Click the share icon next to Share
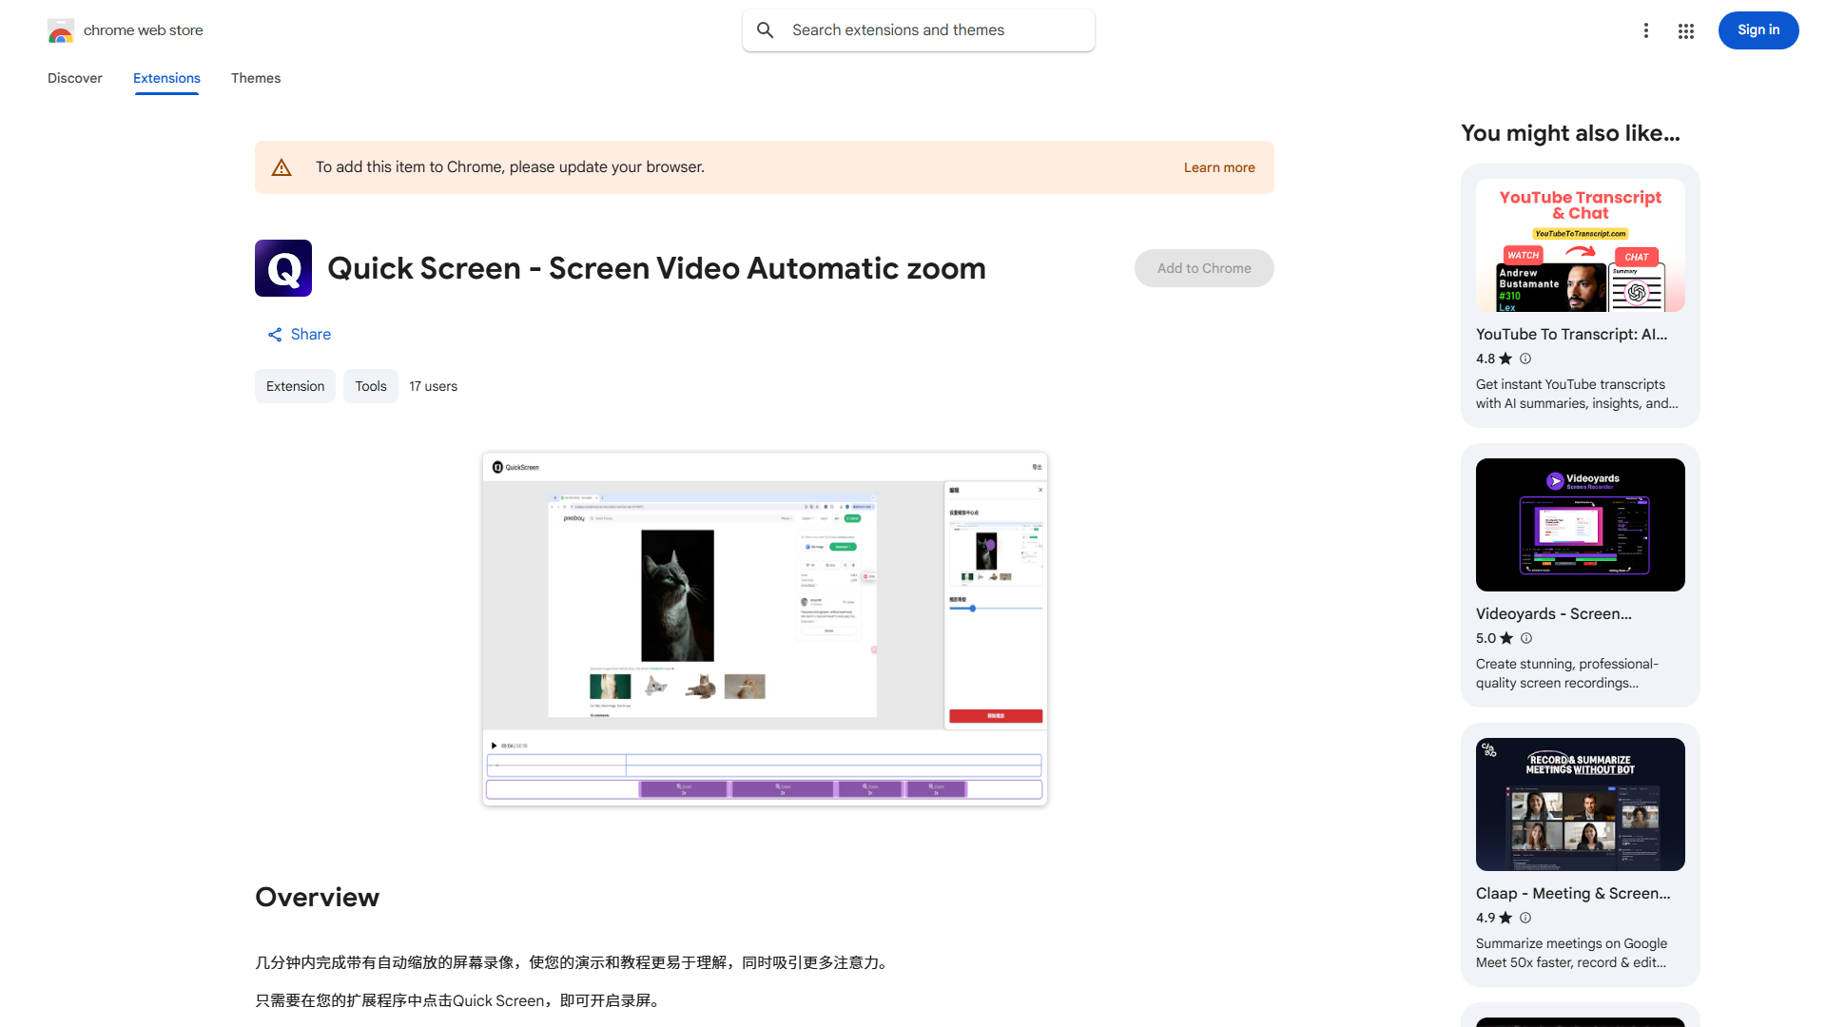Viewport: 1826px width, 1027px height. [274, 334]
